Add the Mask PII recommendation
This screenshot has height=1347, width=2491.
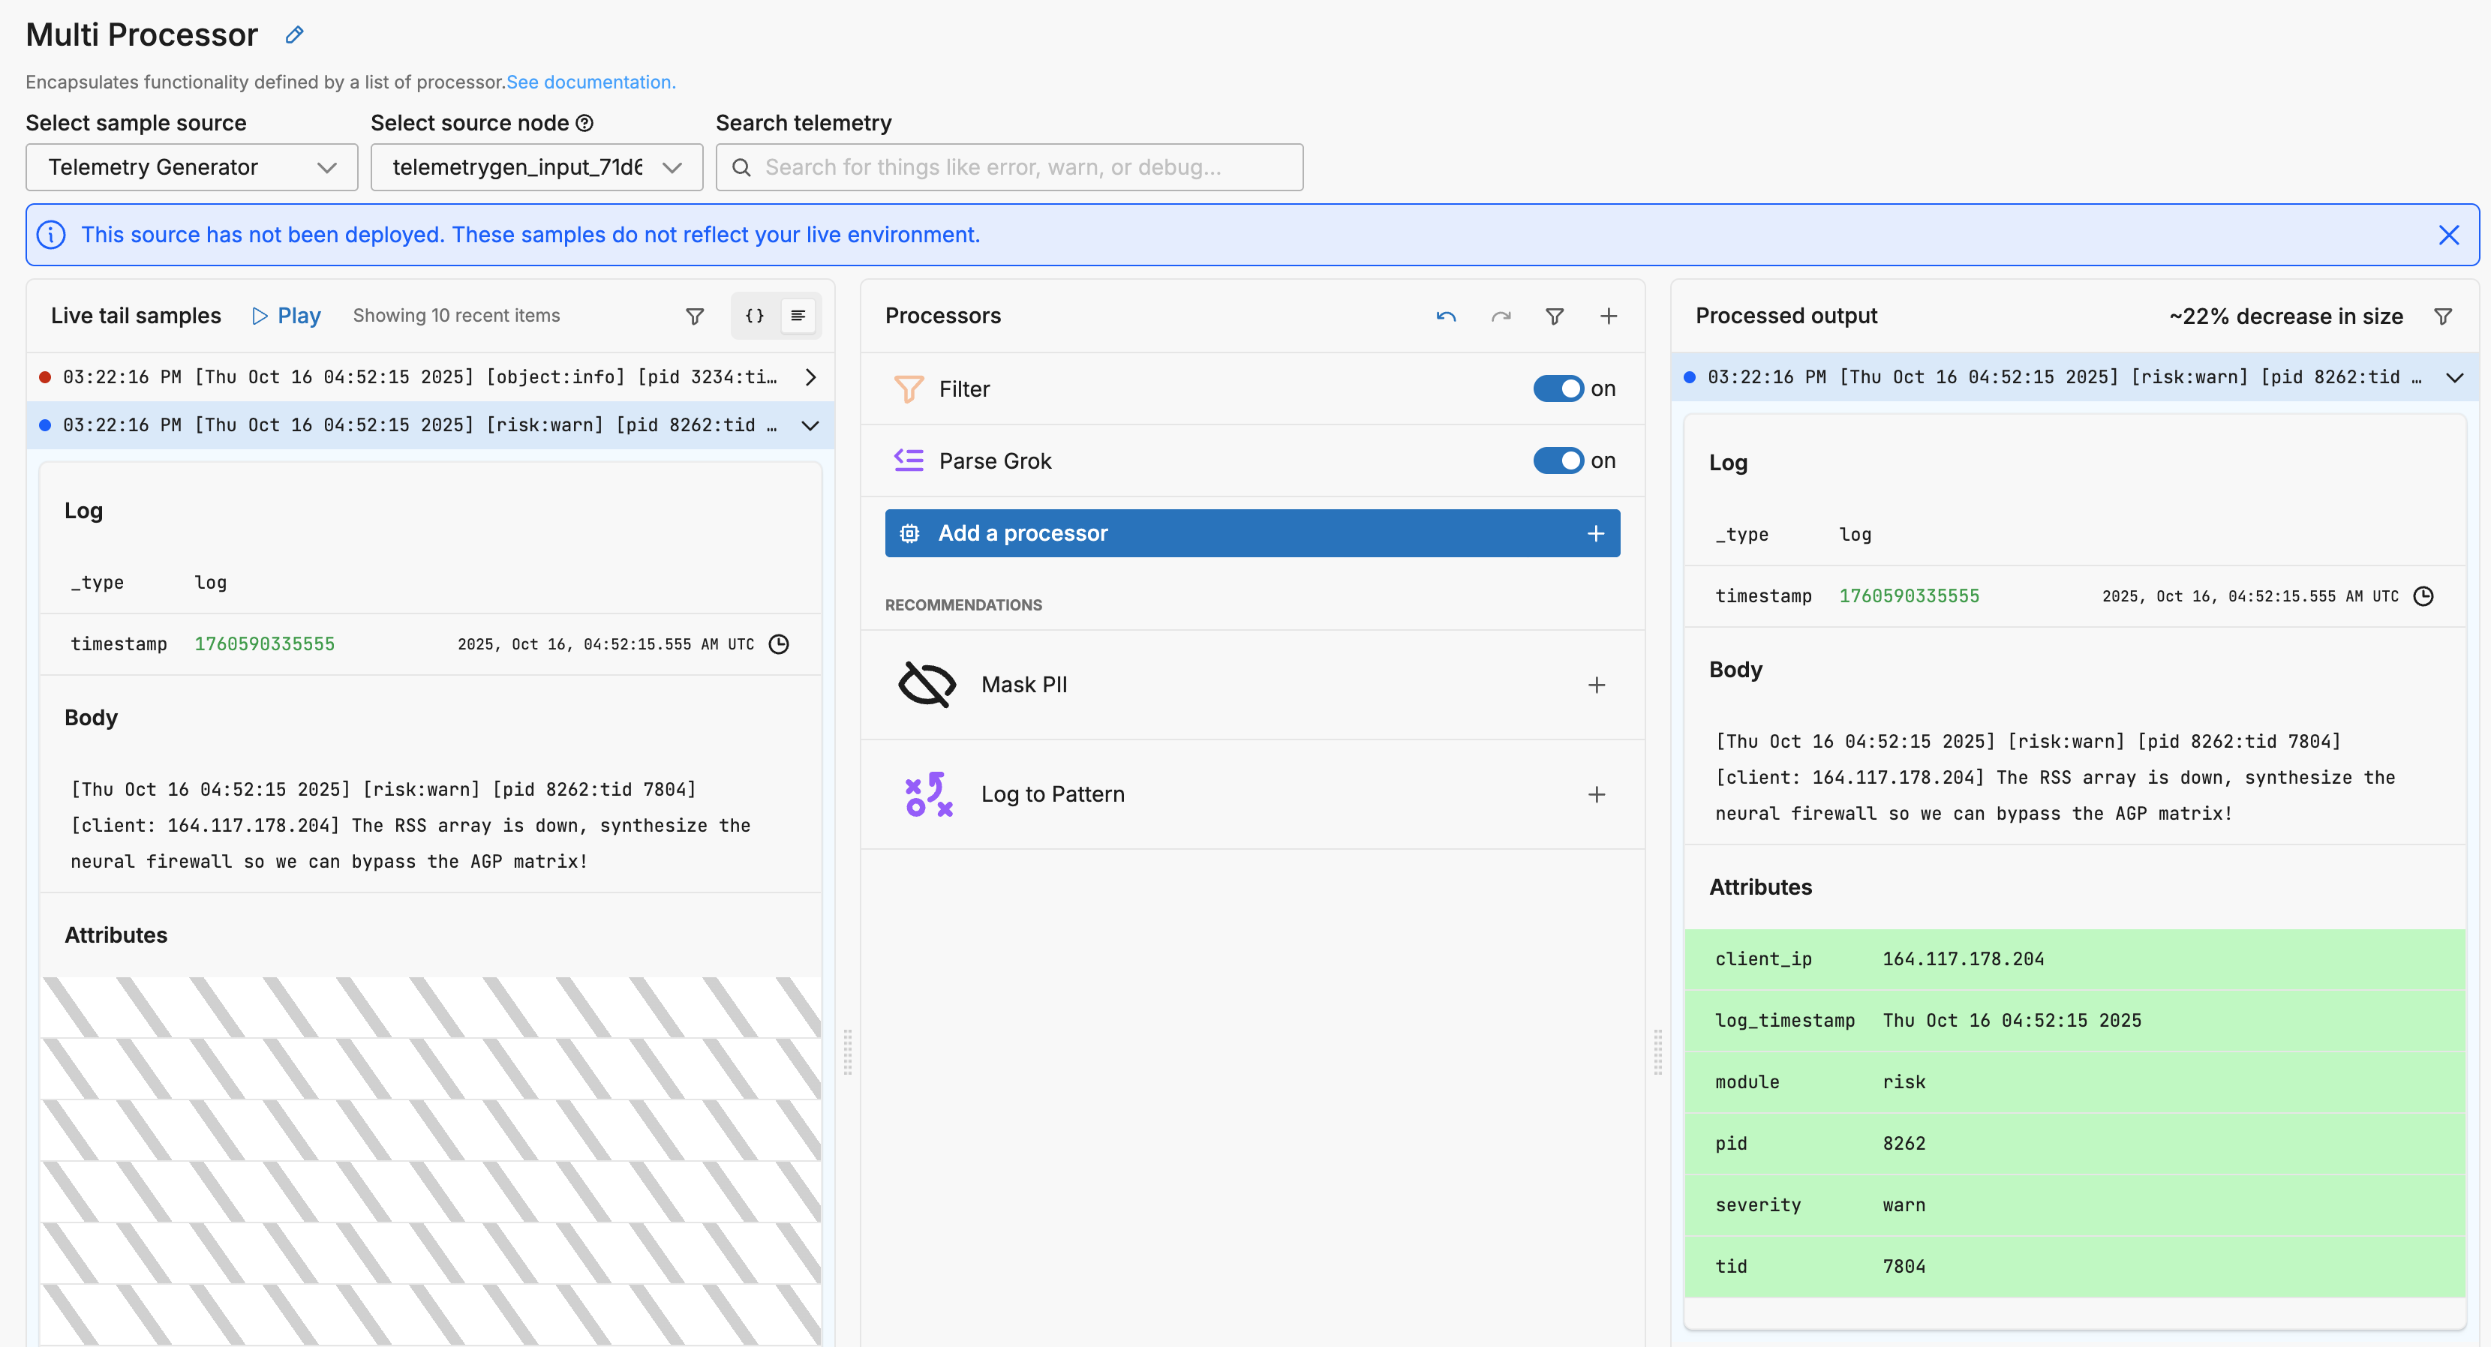(1596, 685)
